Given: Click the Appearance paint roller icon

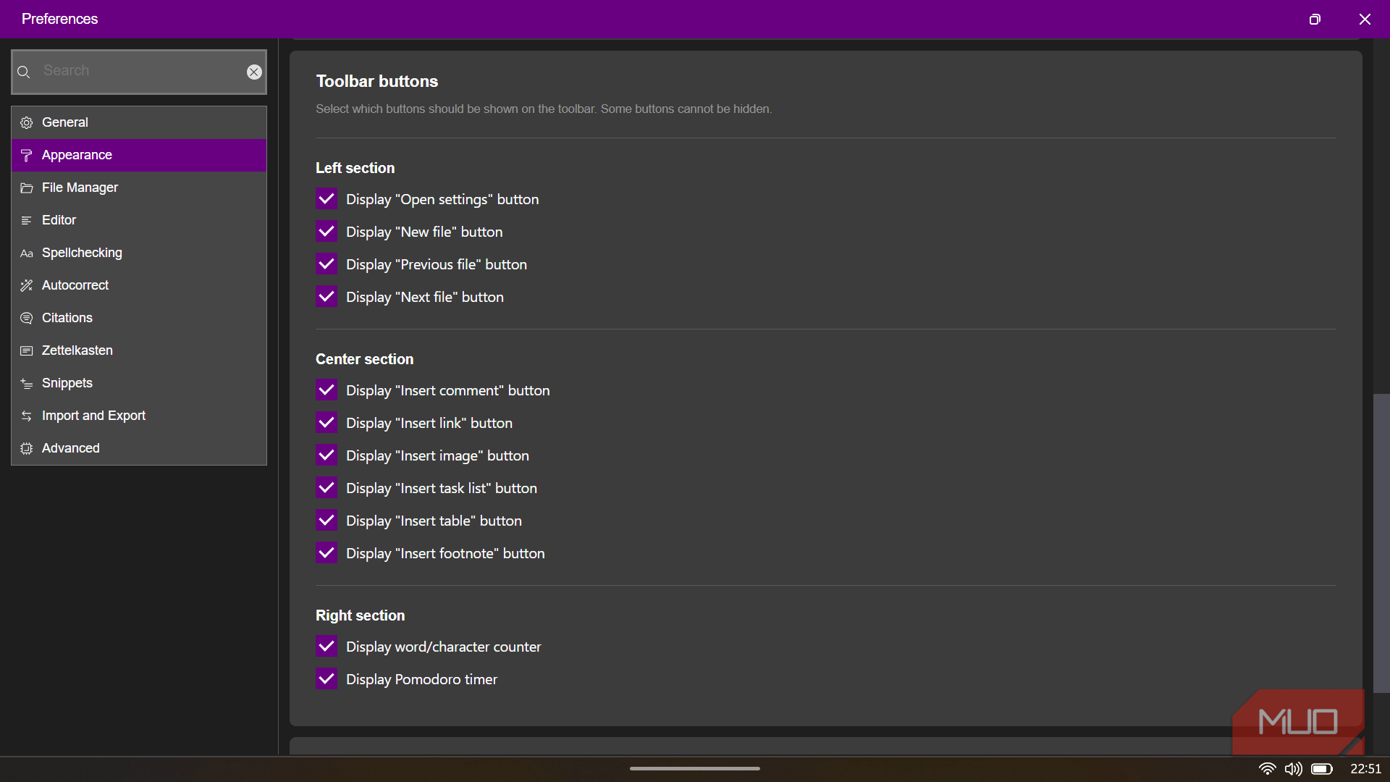Looking at the screenshot, I should click(27, 156).
